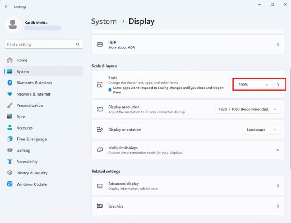Click the vertical scrollbar on the right
Image resolution: width=291 pixels, height=223 pixels.
pyautogui.click(x=290, y=119)
